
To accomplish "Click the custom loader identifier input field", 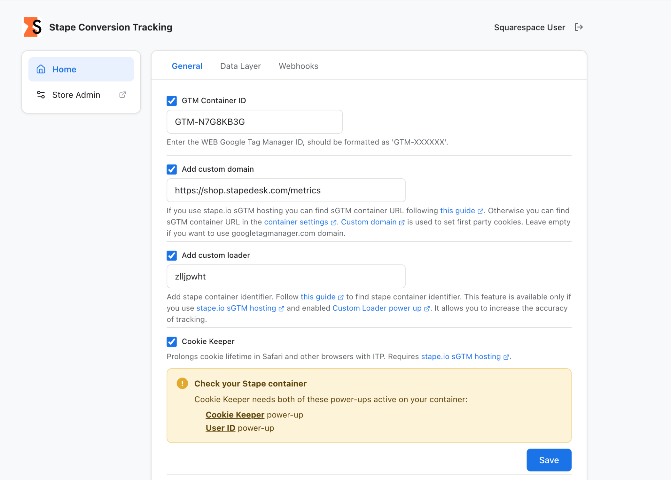I will pyautogui.click(x=286, y=277).
